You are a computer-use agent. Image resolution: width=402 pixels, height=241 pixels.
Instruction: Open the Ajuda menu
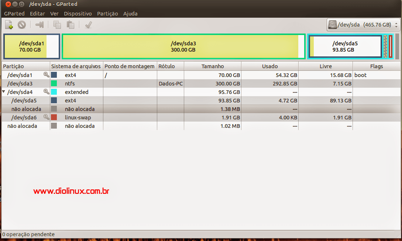[130, 14]
